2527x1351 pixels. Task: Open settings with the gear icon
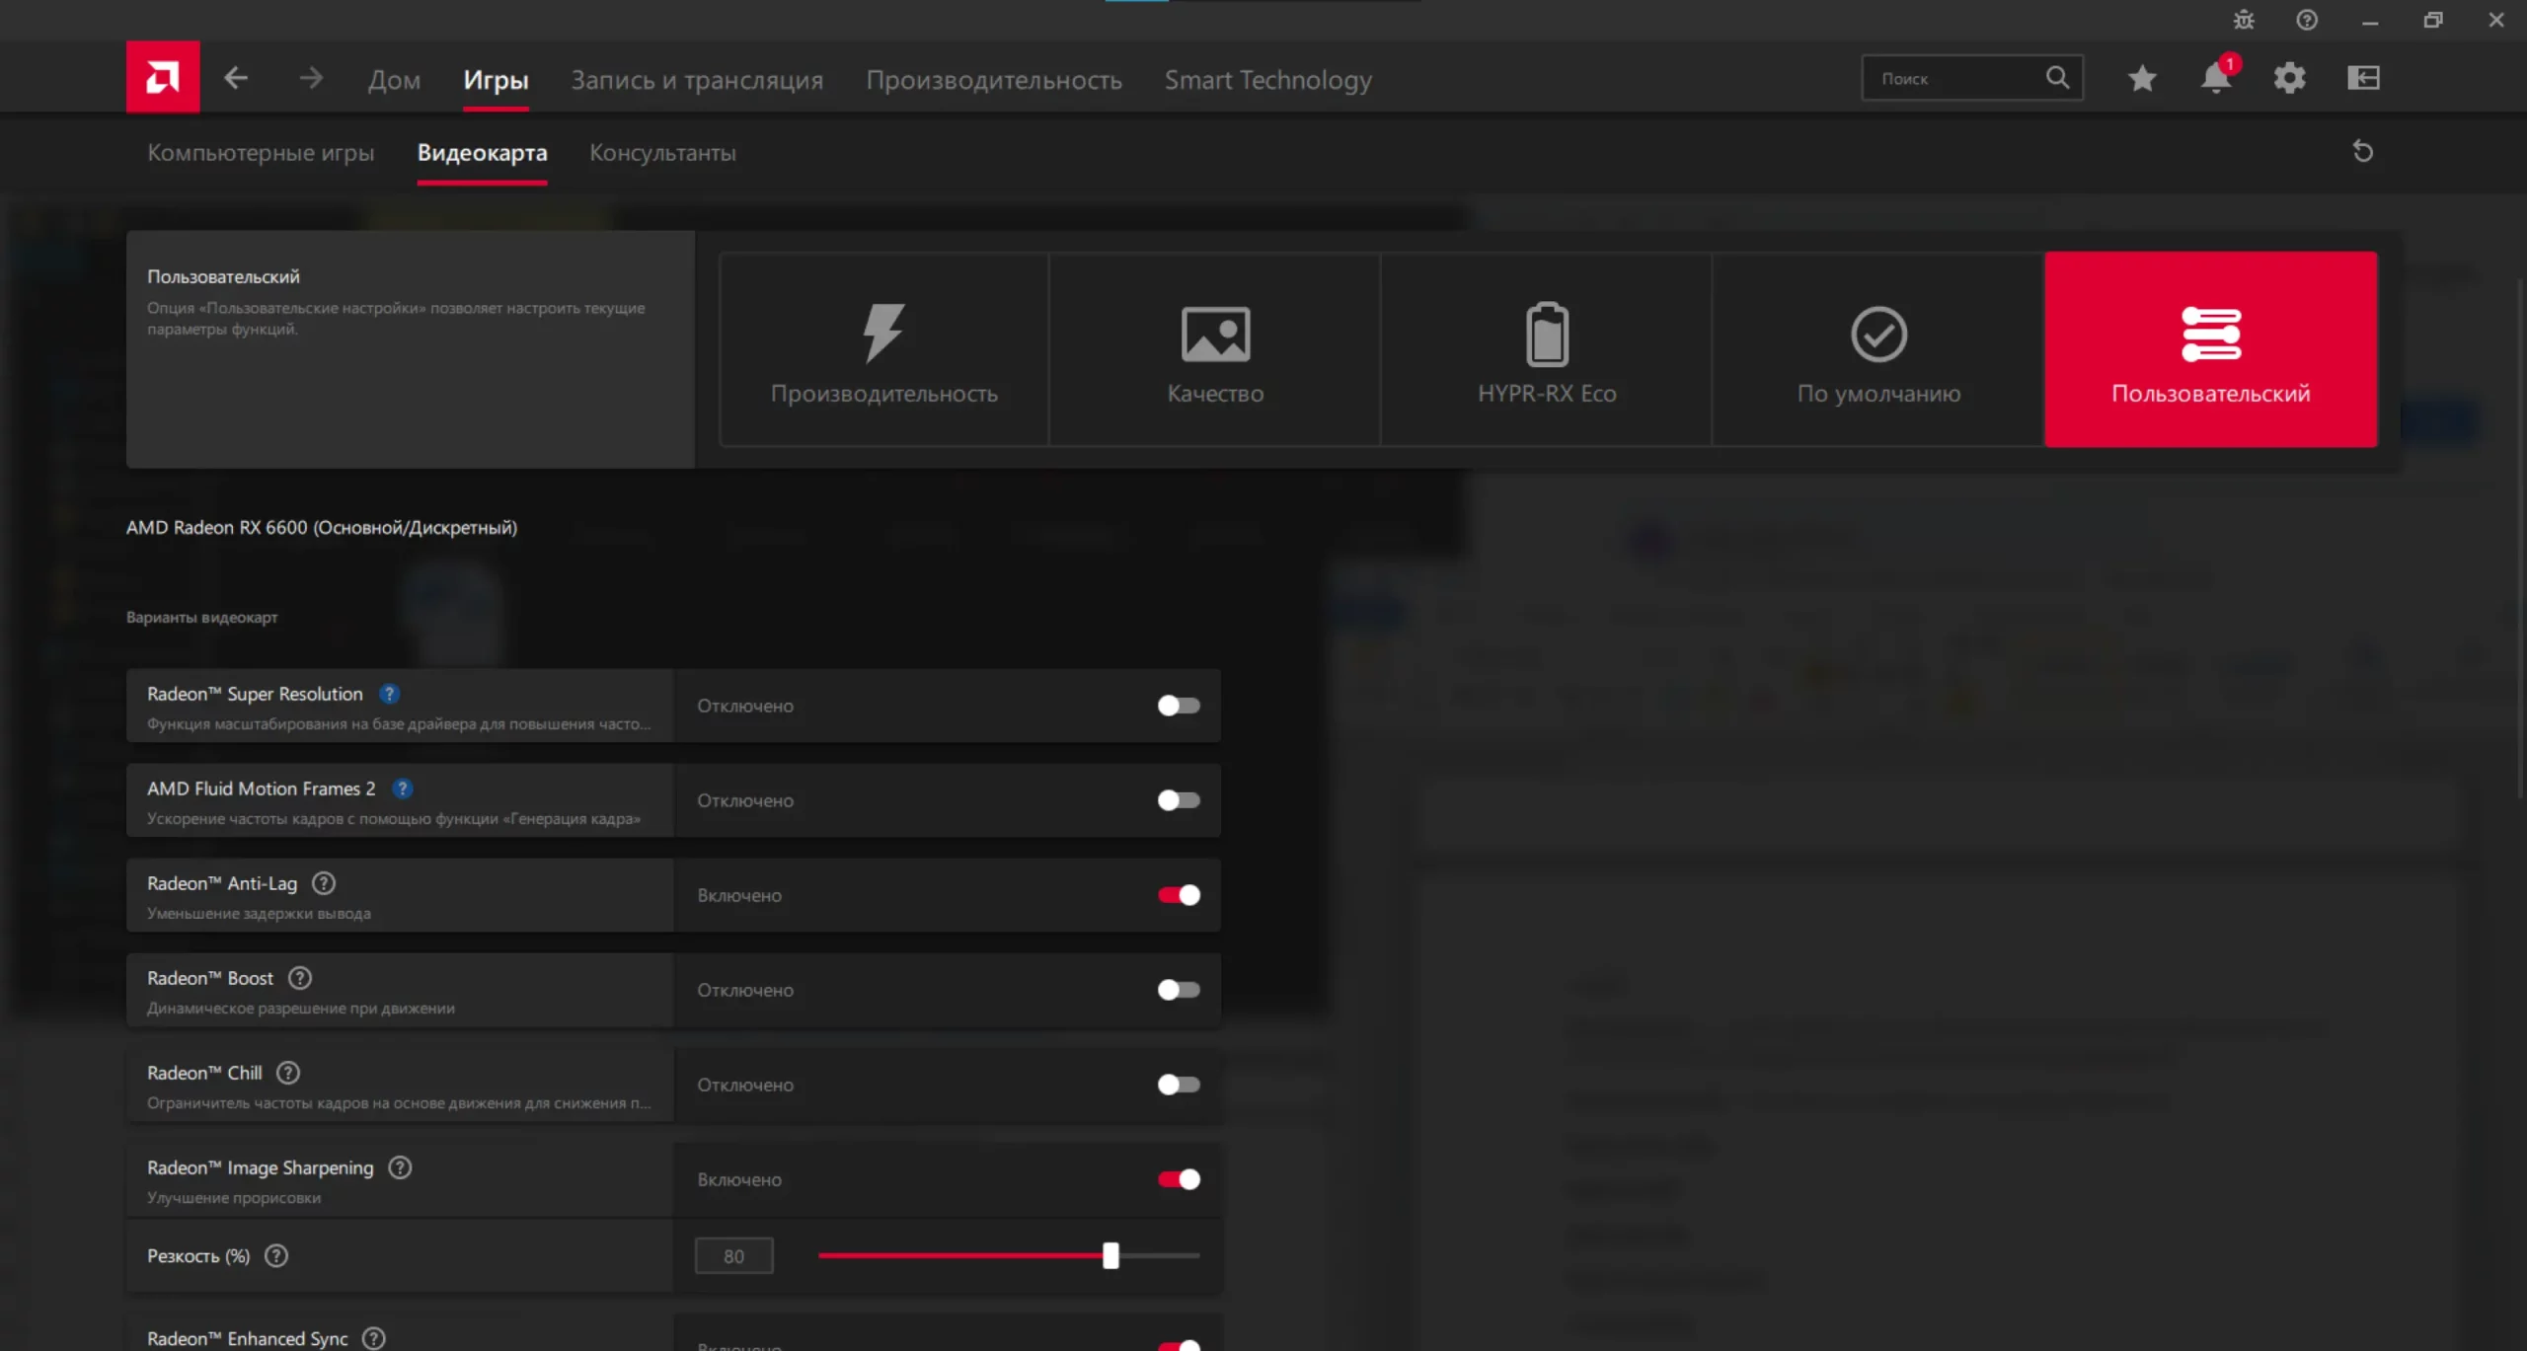2289,78
